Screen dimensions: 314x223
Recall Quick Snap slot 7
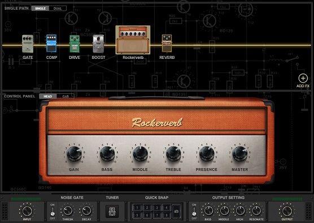pyautogui.click(x=157, y=215)
